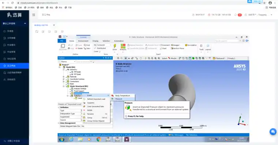Click the Delete Mapped Data Files value
Image resolution: width=278 pixels, height=145 pixels.
pyautogui.click(x=97, y=126)
